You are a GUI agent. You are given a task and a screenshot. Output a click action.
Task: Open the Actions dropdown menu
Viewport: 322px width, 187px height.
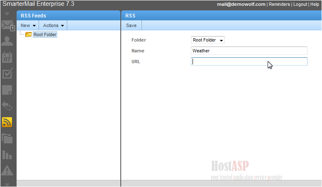(x=53, y=25)
